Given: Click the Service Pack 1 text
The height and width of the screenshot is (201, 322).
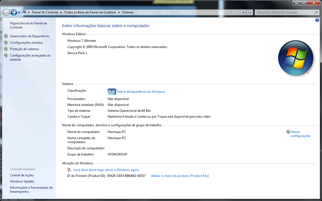Looking at the screenshot, I should 77,53.
